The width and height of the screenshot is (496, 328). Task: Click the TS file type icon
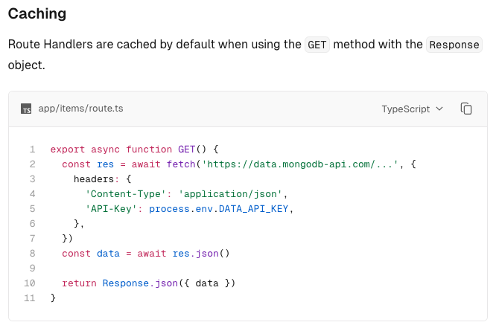tap(26, 109)
